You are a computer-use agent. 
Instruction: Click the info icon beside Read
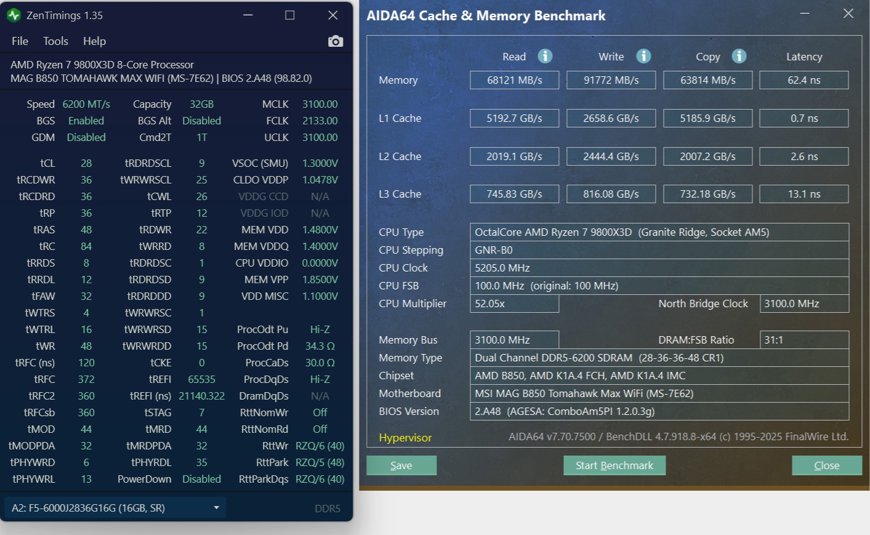[x=545, y=56]
